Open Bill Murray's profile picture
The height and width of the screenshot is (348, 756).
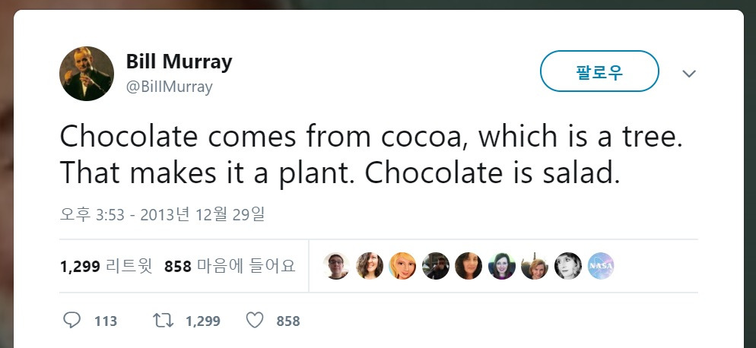[87, 73]
